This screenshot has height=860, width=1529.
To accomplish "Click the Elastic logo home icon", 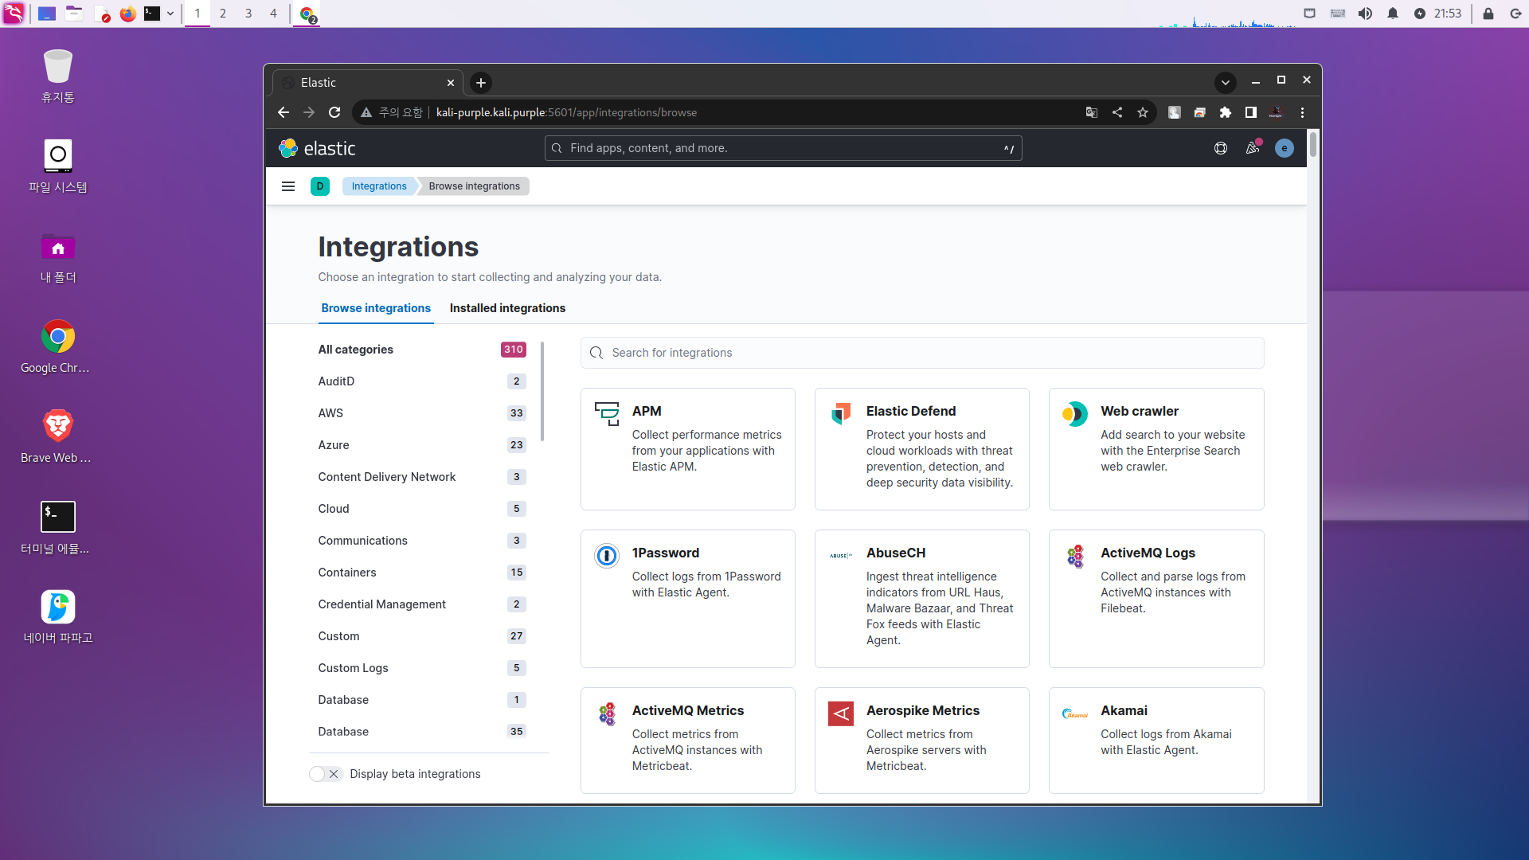I will click(x=288, y=148).
